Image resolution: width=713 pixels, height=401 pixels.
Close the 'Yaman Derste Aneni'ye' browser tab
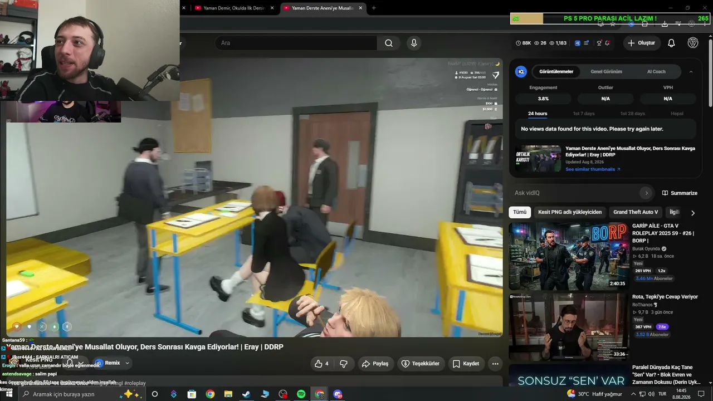(360, 8)
